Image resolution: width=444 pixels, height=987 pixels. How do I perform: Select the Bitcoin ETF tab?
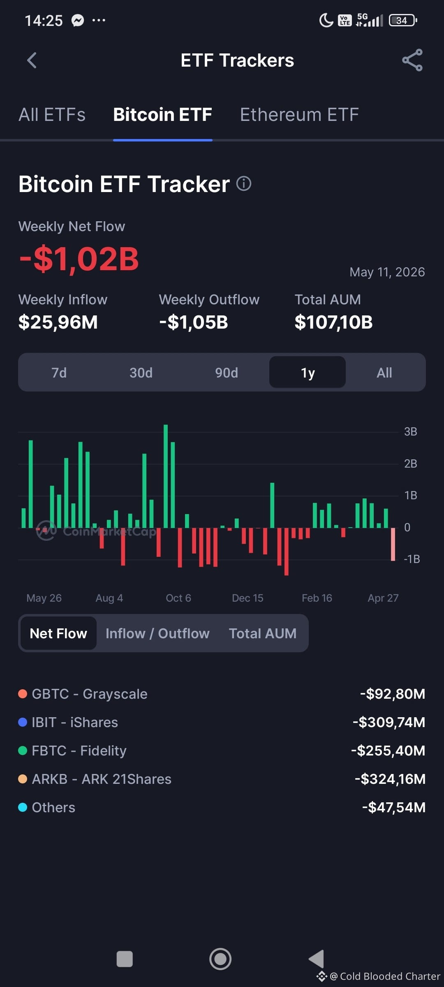coord(162,115)
